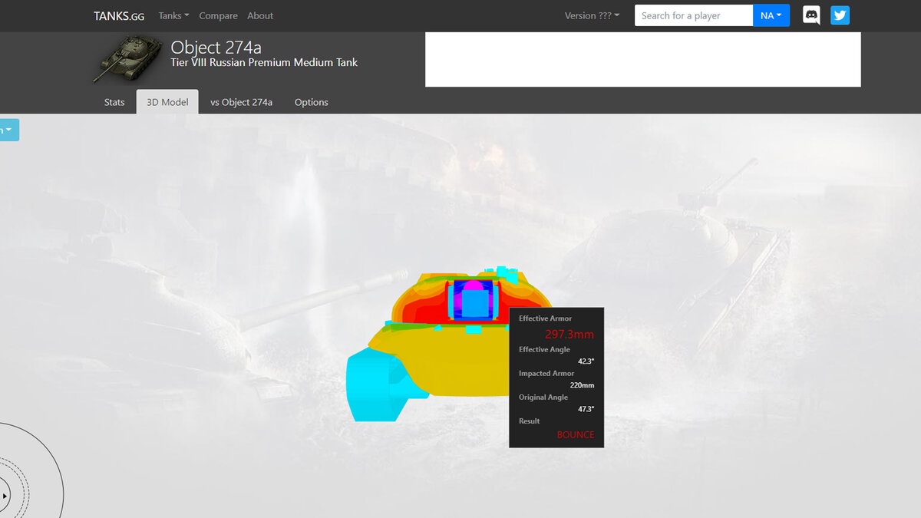
Task: Click the TANKS.GG logo
Action: [119, 15]
